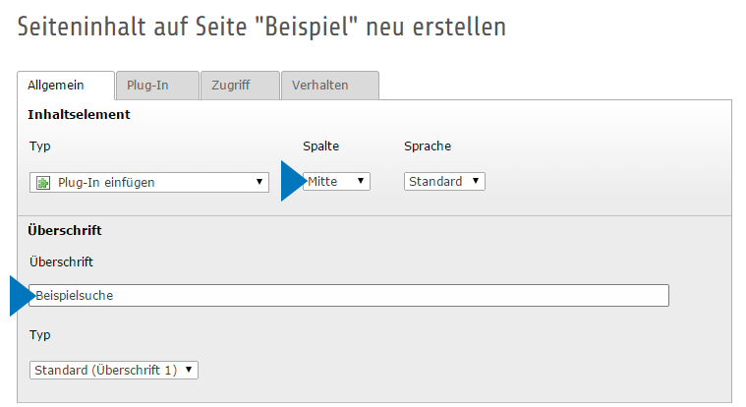The image size is (746, 407).
Task: Click the arrow on the Sprache Standard selector
Action: [476, 182]
